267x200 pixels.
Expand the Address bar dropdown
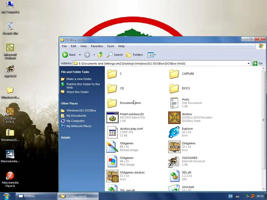[x=248, y=64]
